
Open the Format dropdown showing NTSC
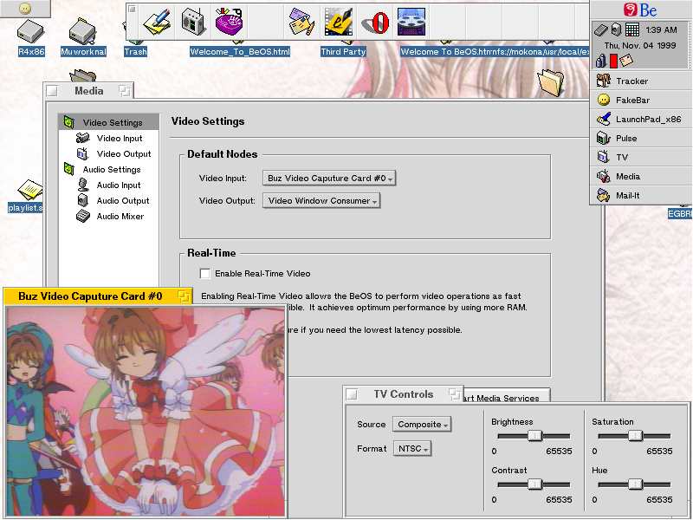click(411, 449)
